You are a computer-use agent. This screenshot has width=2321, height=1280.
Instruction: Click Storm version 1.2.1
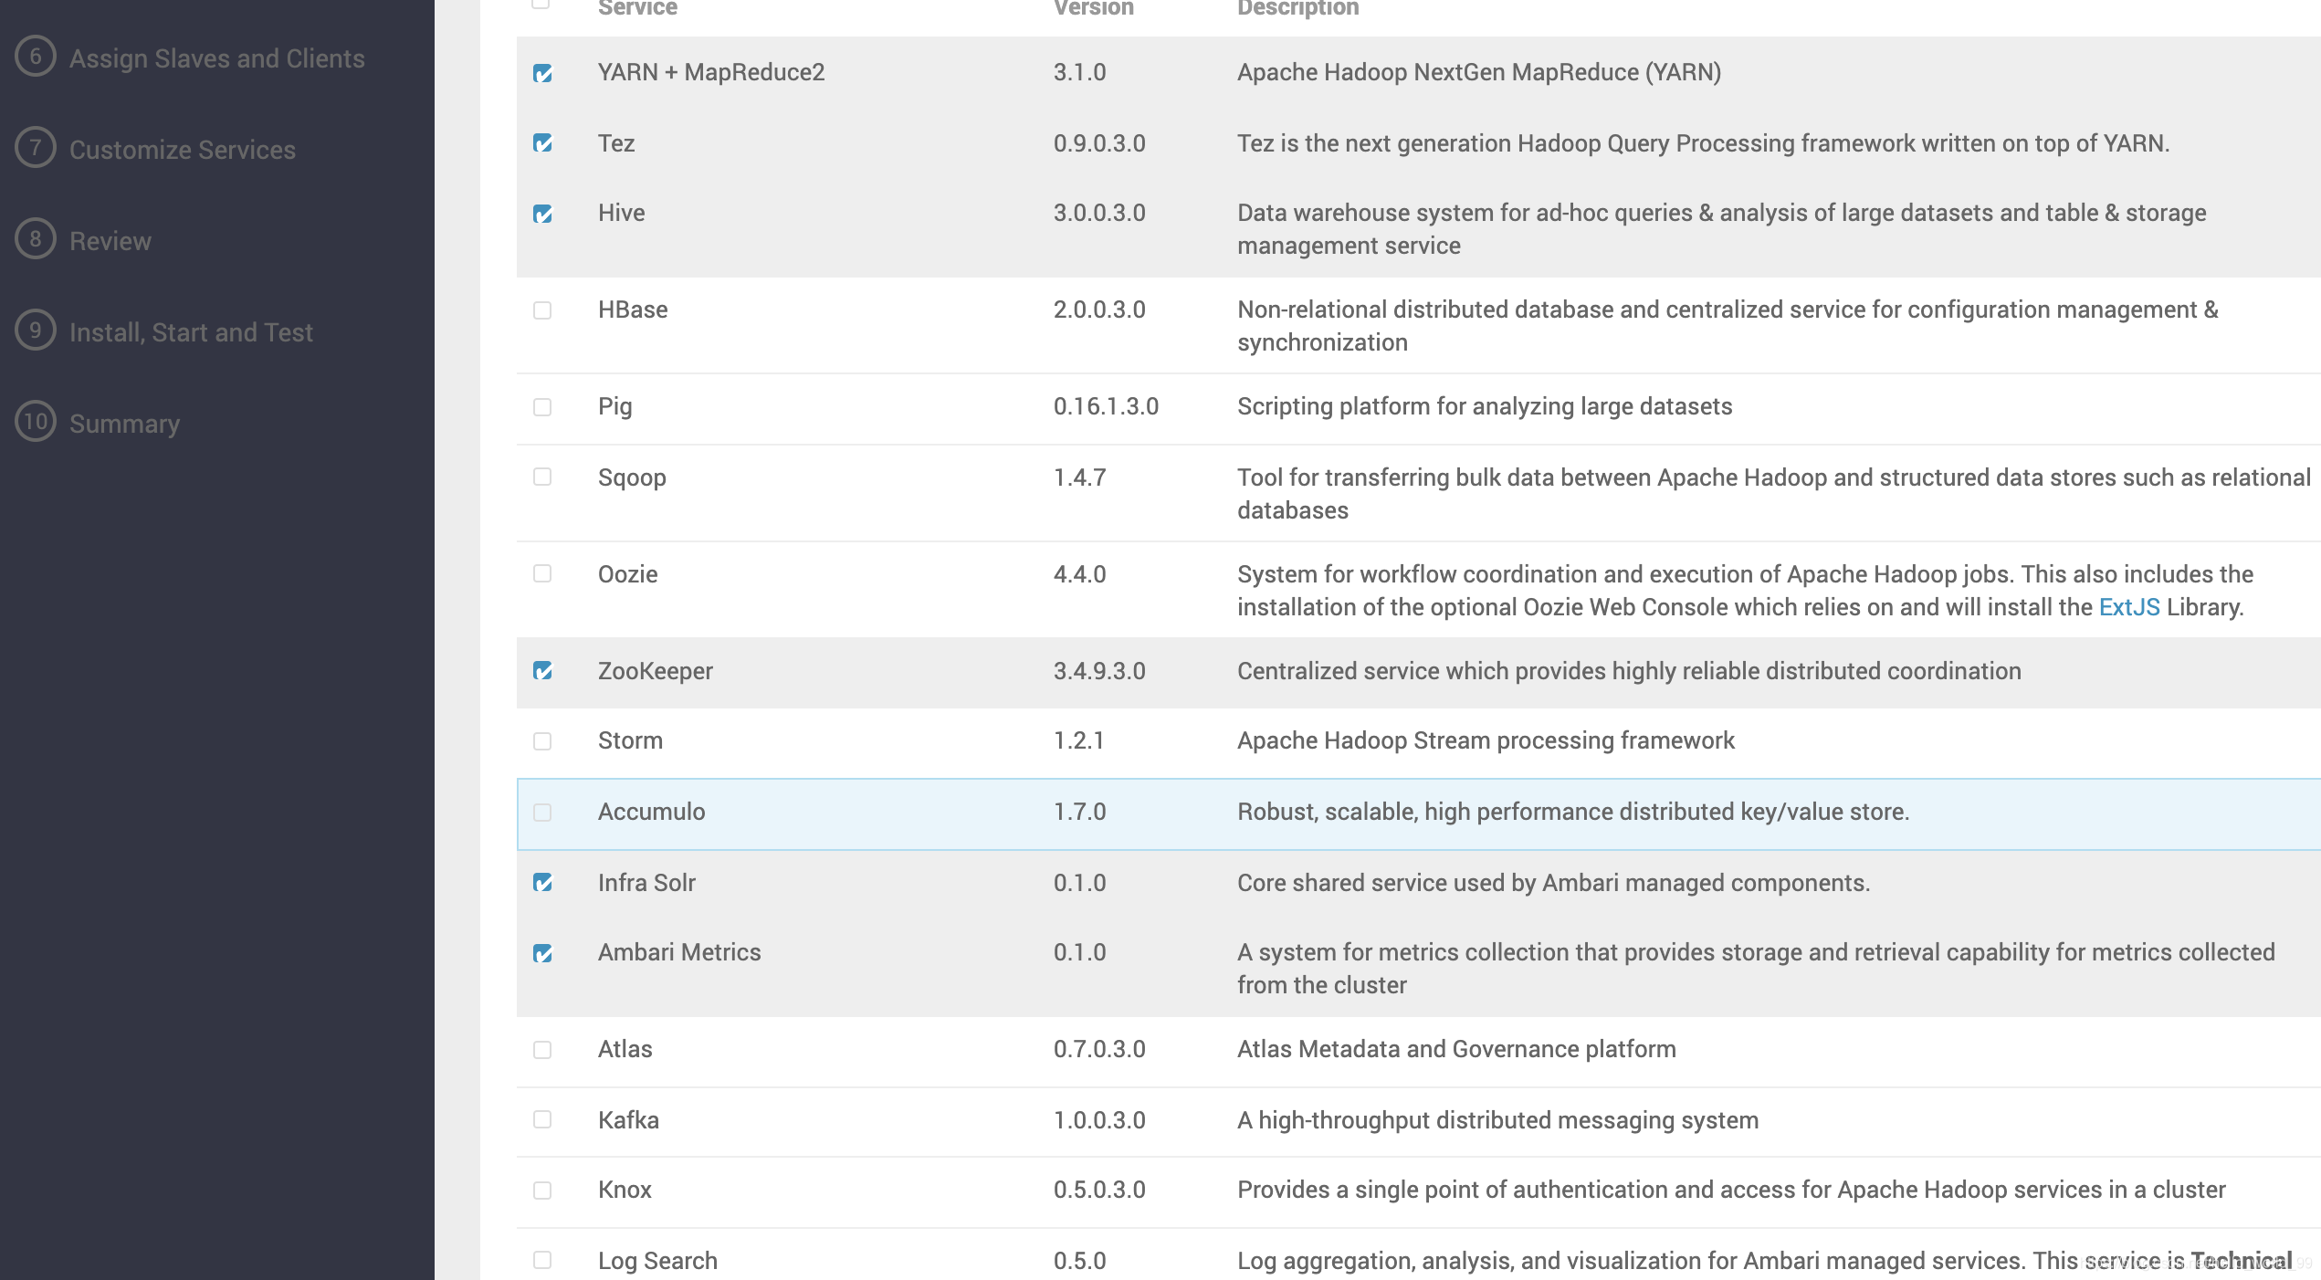coord(1078,740)
